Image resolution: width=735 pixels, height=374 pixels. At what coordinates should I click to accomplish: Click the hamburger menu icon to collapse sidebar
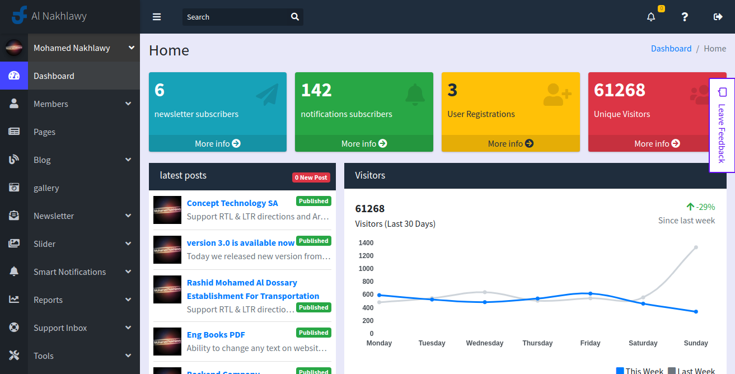[157, 17]
